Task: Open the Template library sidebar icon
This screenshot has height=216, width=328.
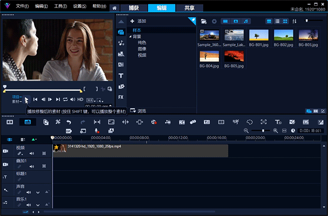Action: (121, 54)
